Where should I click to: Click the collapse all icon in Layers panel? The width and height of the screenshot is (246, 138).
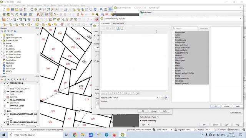pos(23,79)
